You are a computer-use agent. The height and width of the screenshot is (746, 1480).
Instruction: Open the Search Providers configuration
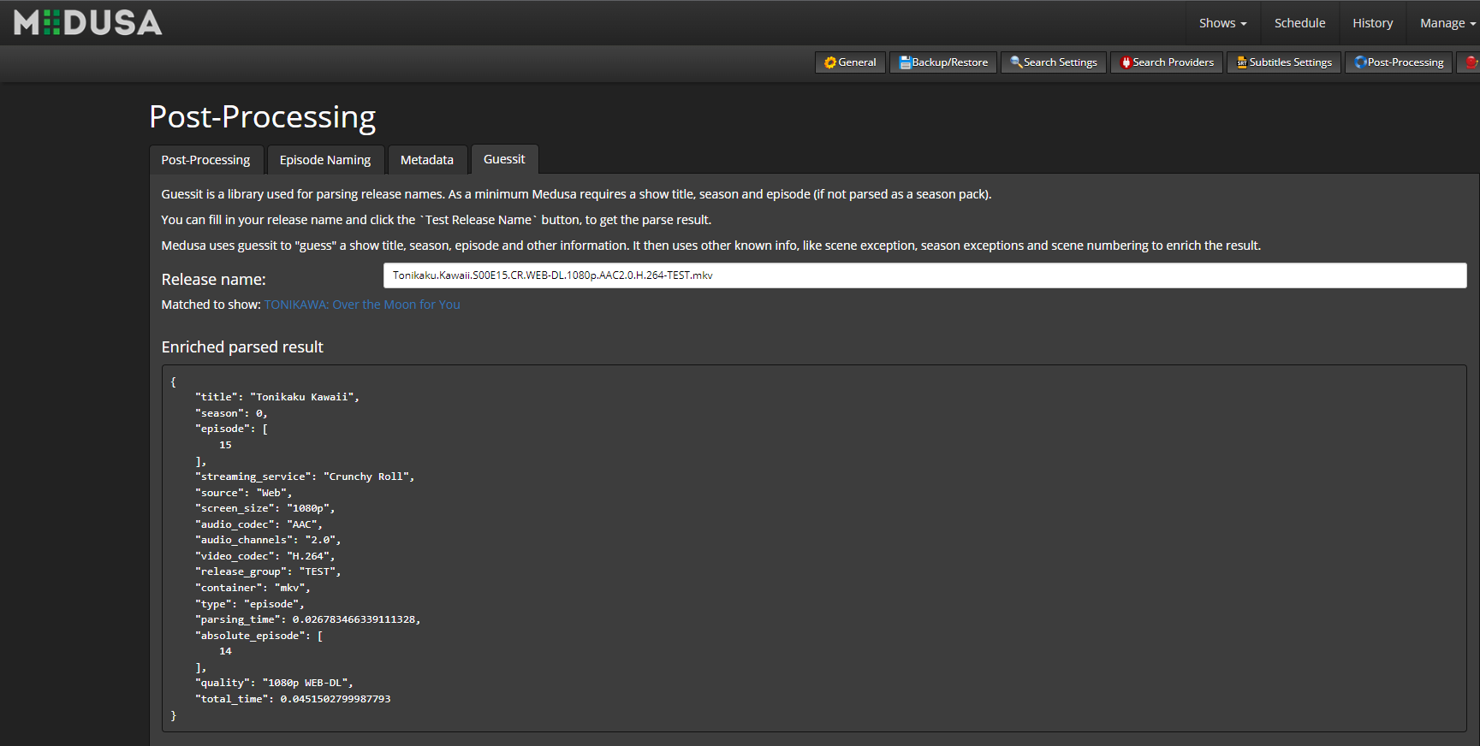point(1167,62)
